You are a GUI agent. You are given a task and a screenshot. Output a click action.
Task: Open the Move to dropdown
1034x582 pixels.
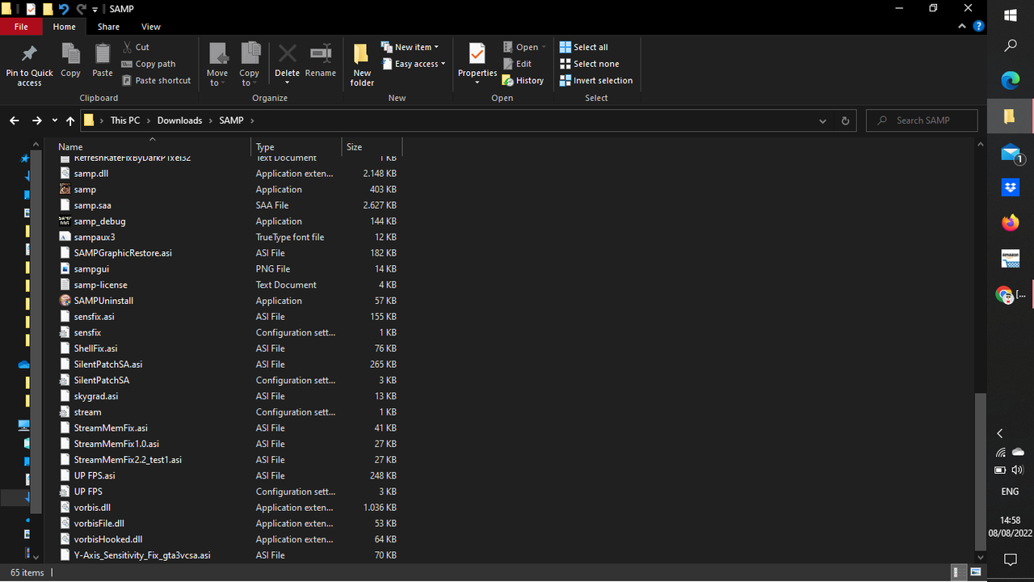pos(217,65)
